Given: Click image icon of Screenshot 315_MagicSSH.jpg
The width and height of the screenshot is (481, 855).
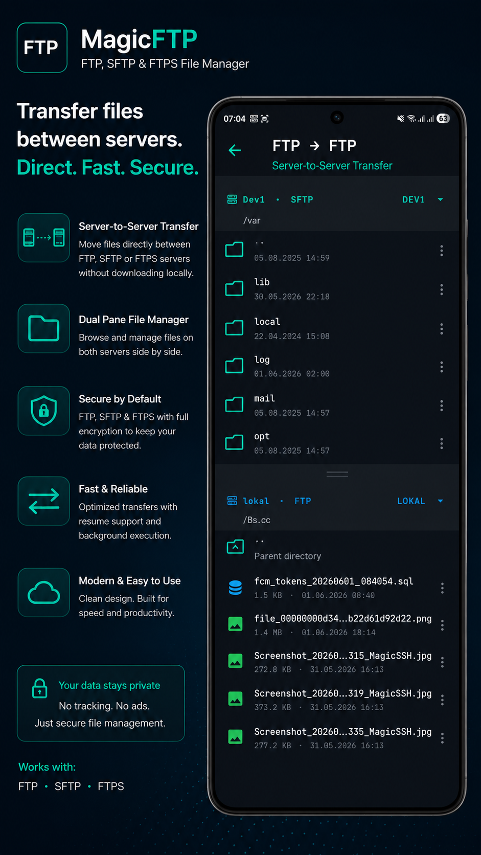Looking at the screenshot, I should pyautogui.click(x=235, y=661).
